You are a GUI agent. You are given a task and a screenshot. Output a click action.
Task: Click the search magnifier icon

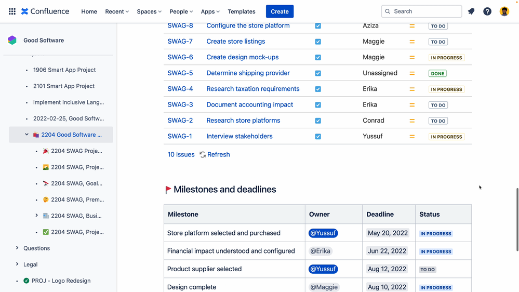click(388, 11)
